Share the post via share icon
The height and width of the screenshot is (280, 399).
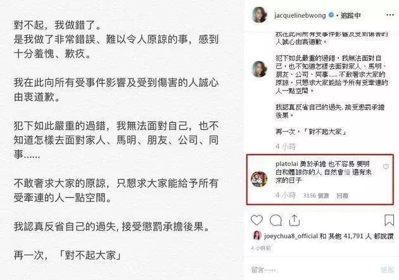(294, 220)
